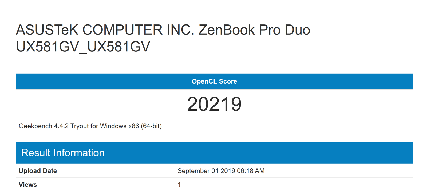Screen dimensions: 427x196
Task: Click the September 01 2019 date value
Action: pos(206,171)
